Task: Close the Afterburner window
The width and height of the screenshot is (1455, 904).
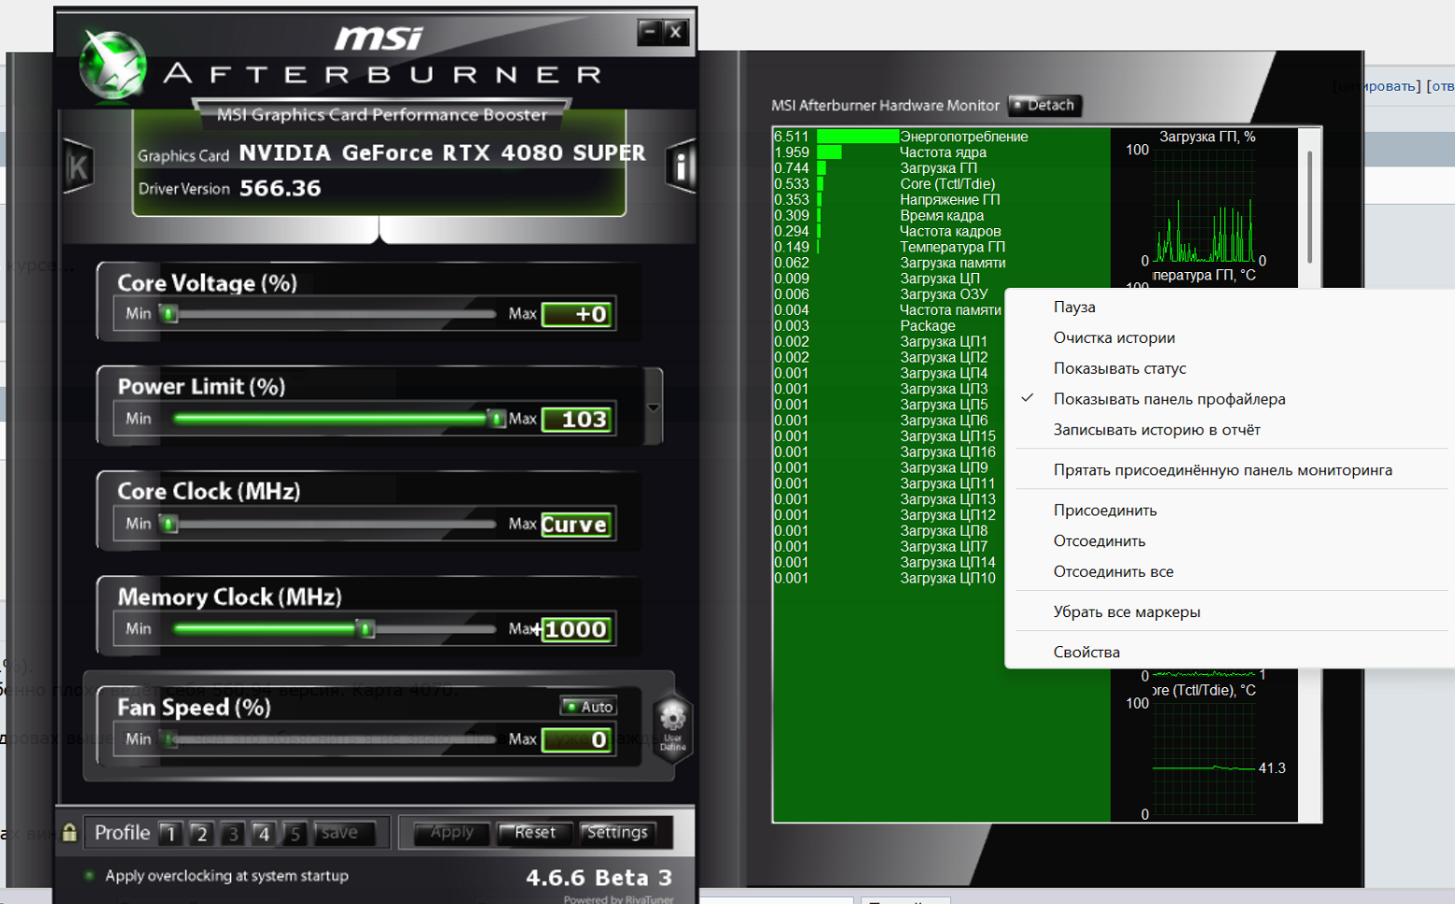Action: 676,32
